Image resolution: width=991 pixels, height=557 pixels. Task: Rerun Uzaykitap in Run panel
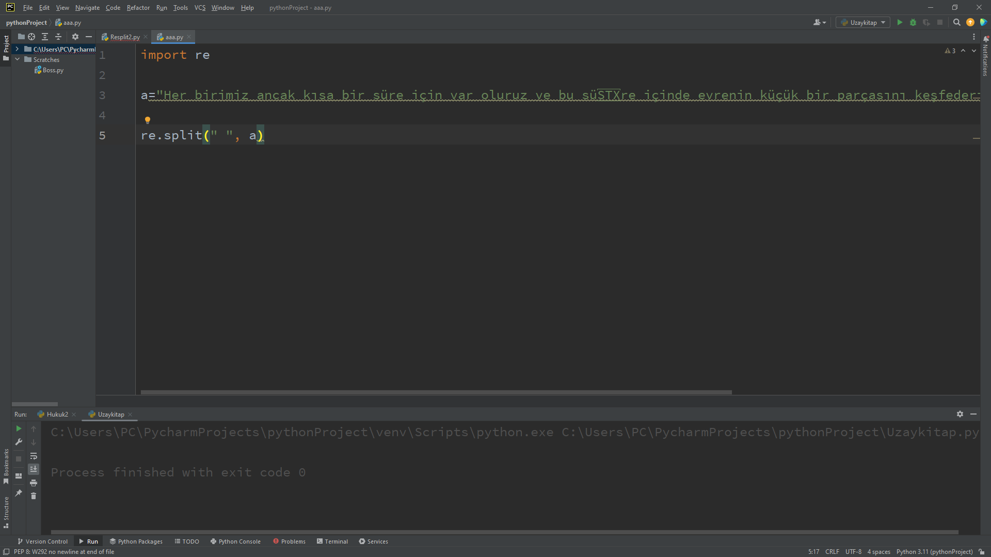(19, 428)
